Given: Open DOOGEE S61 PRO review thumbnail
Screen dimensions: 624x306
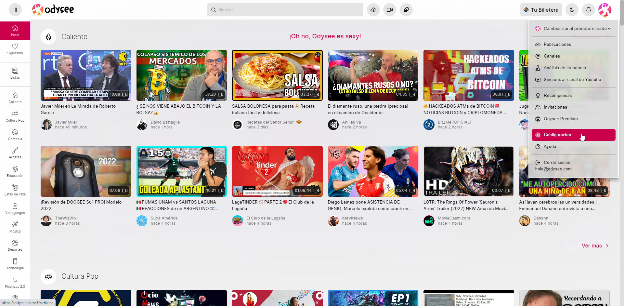Looking at the screenshot, I should [x=86, y=171].
